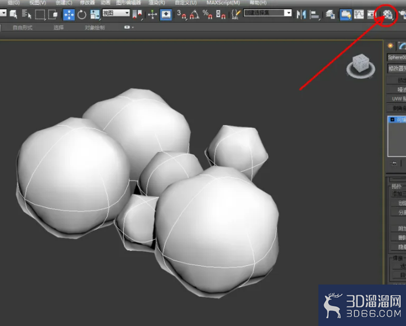Choose the rectangular selection region tool
Viewport: 406px width, 326px height.
(40, 15)
